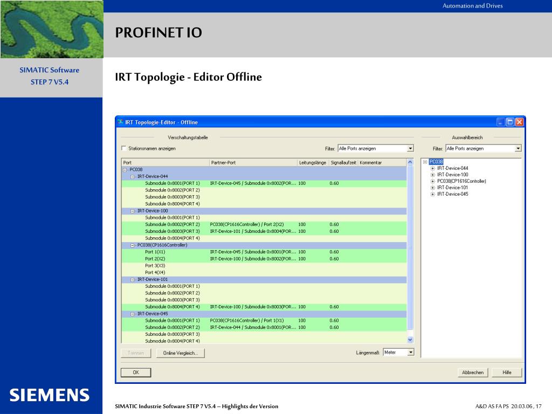Viewport: 552px width, 414px height.
Task: Expand IRT-Device-101 in Auswahlbereich tree
Action: click(432, 188)
